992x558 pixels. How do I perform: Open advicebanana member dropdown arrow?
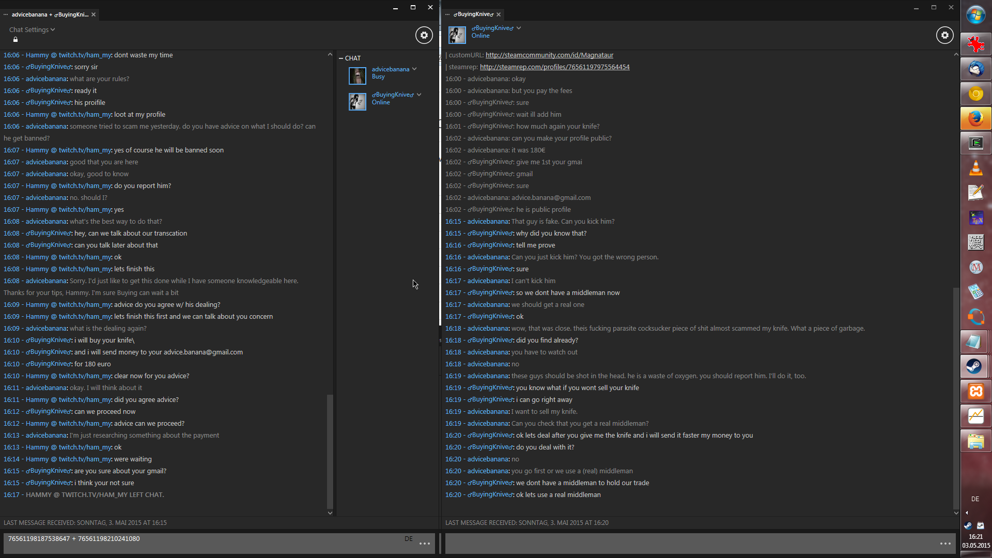(414, 69)
